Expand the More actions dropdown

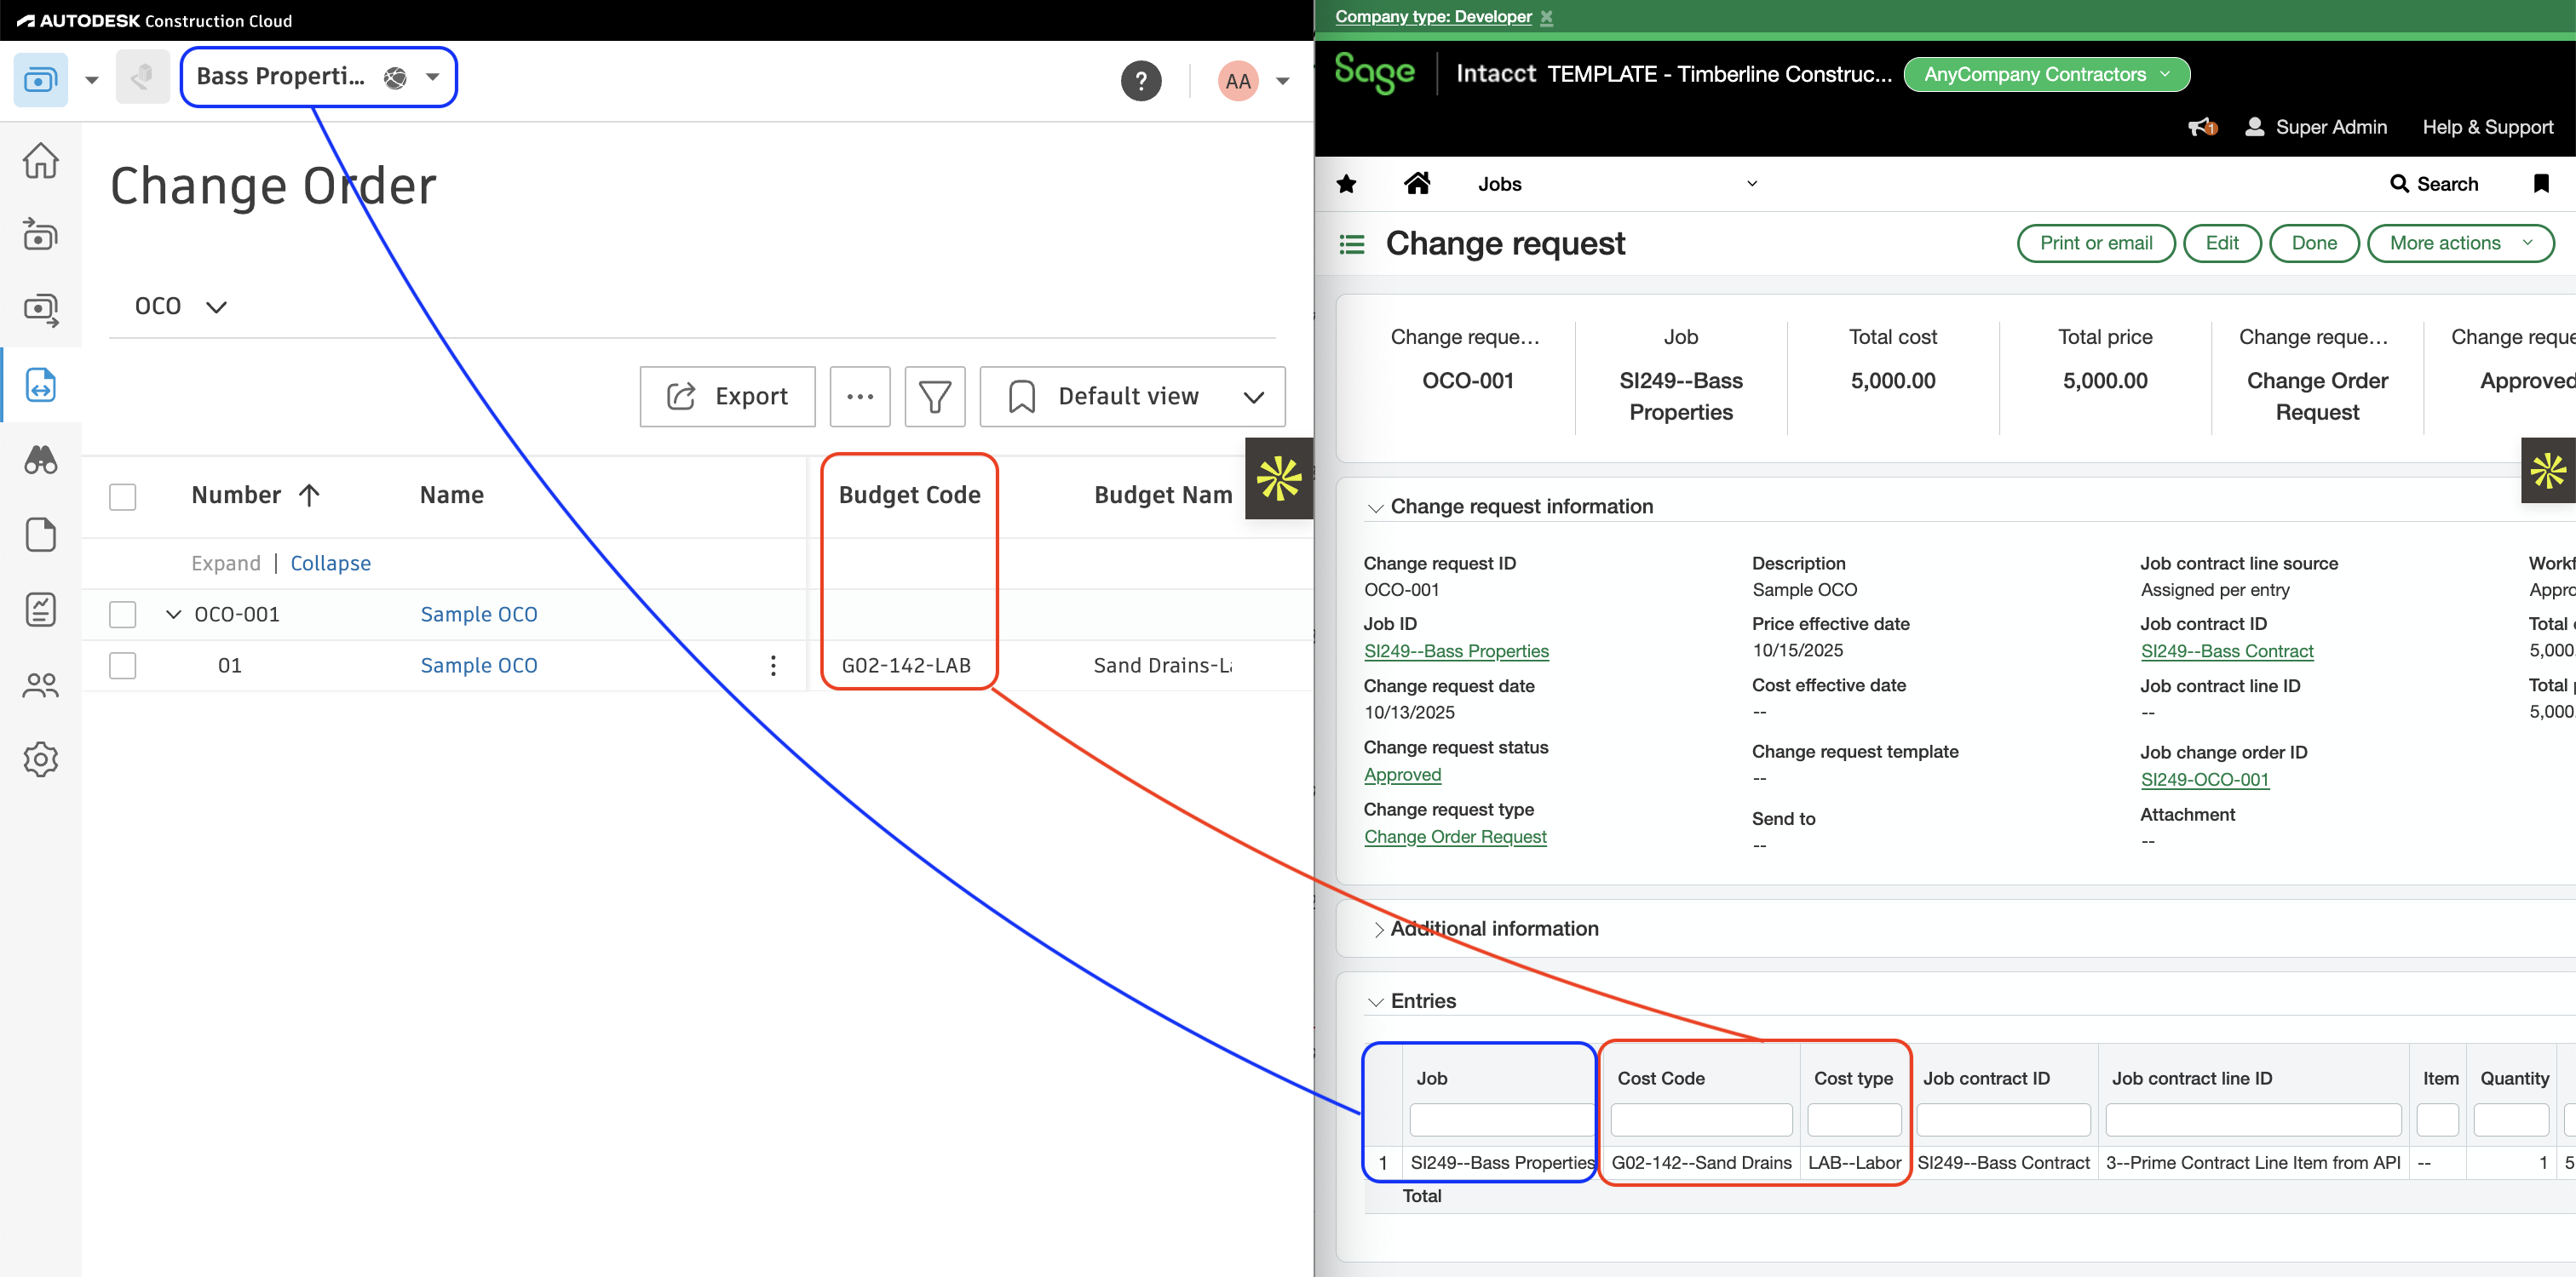click(x=2461, y=243)
